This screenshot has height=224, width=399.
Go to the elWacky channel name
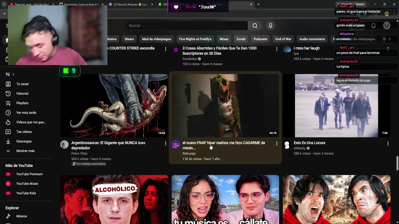pyautogui.click(x=300, y=148)
